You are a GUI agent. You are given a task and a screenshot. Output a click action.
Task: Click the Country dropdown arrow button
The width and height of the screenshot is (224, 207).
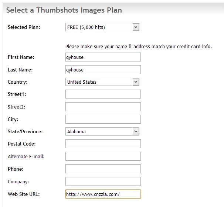click(x=136, y=82)
